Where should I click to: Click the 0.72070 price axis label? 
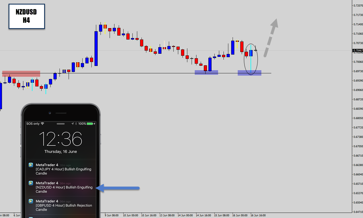[x=358, y=5]
